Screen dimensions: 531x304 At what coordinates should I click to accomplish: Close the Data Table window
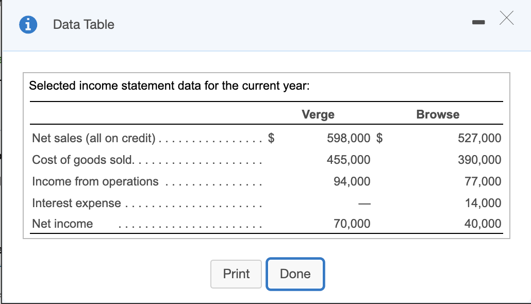point(506,18)
